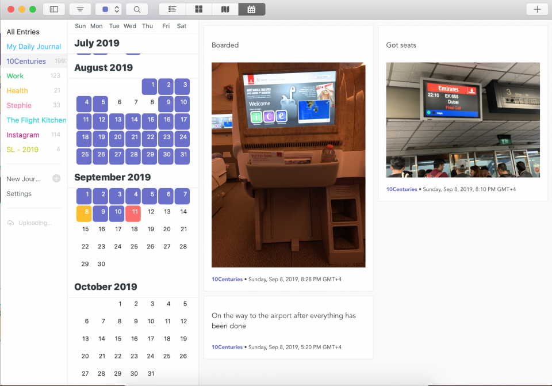Switch to map view

[x=225, y=9]
